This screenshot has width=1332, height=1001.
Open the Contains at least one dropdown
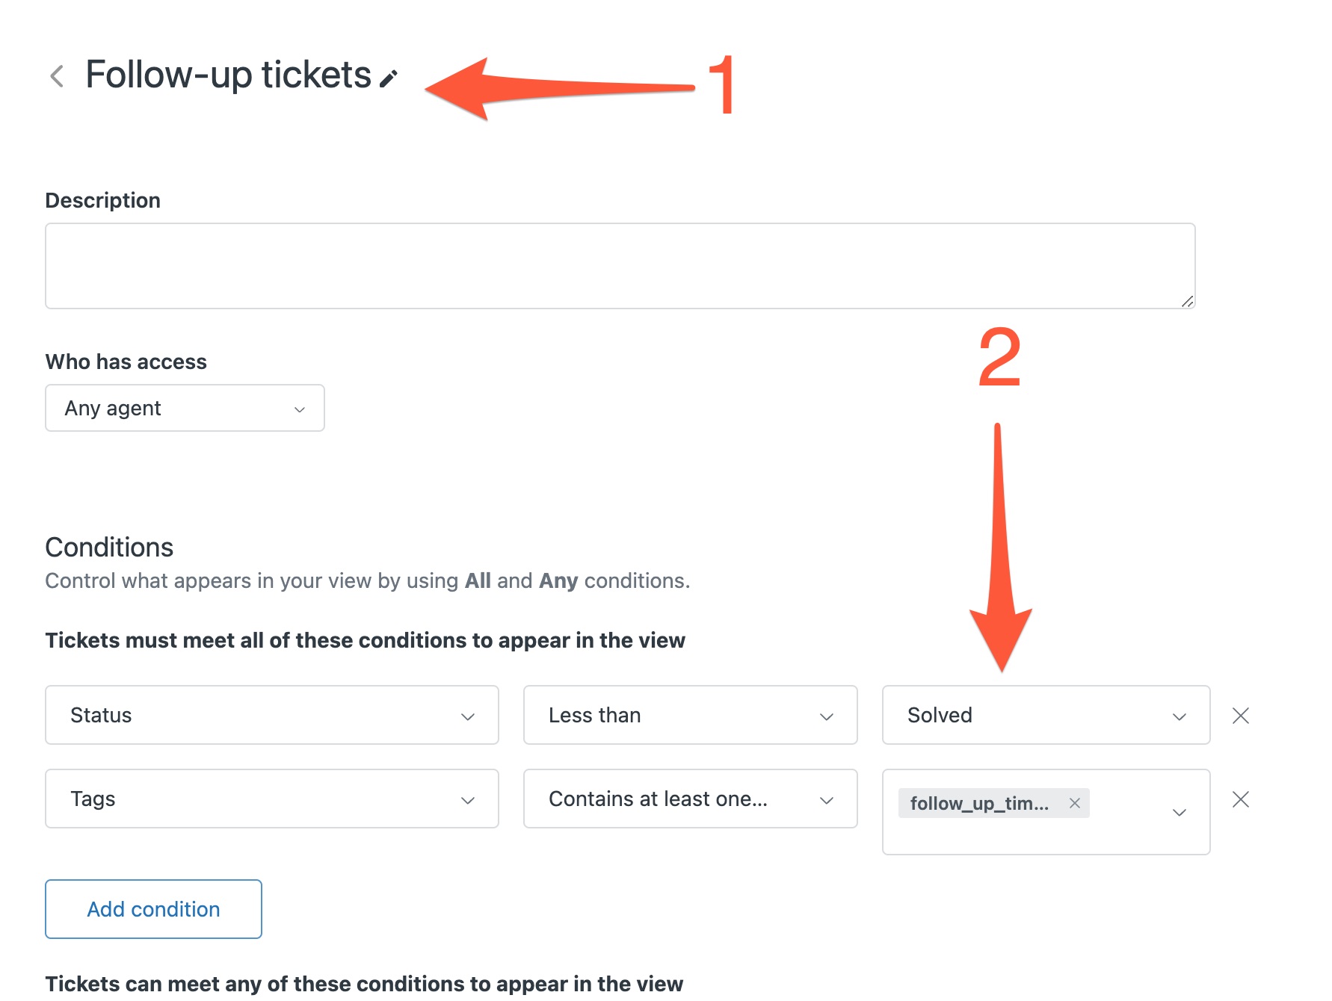click(691, 799)
